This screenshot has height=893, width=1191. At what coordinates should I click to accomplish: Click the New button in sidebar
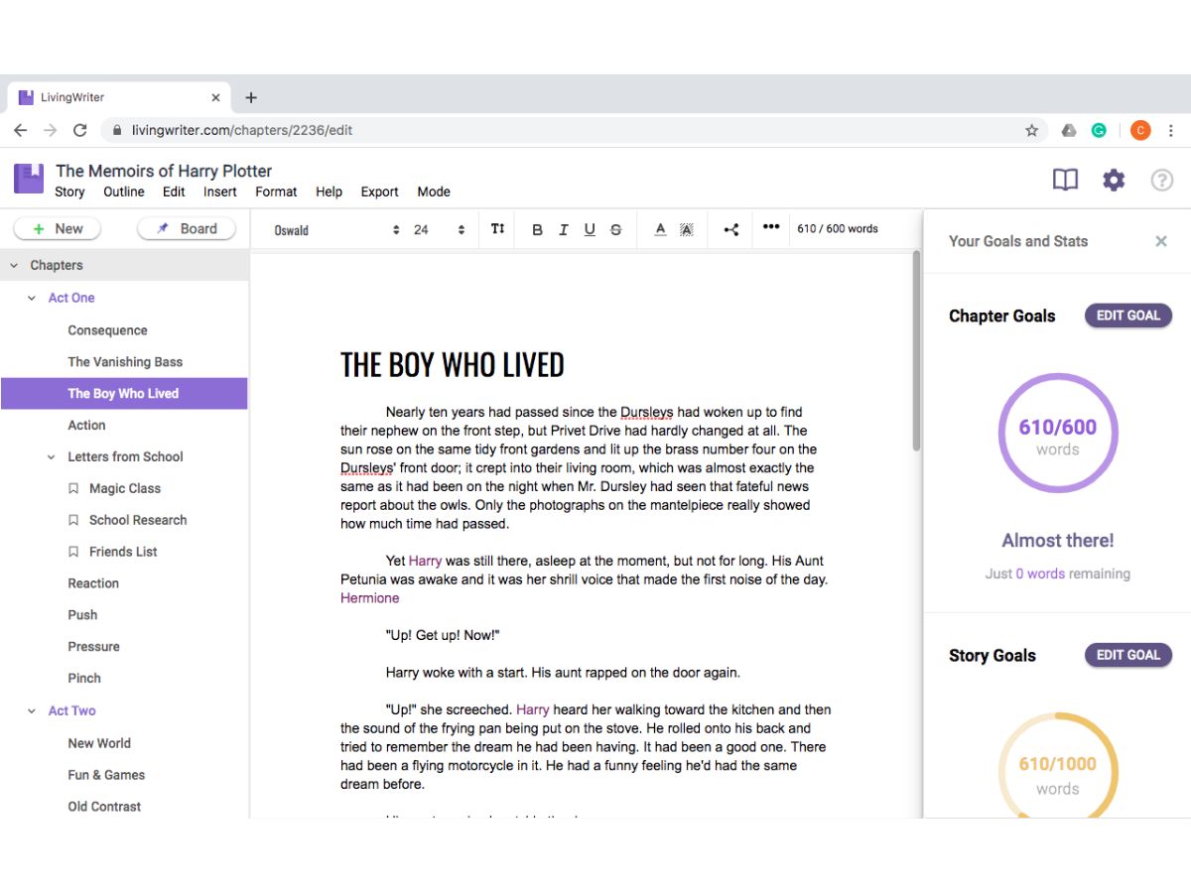[58, 229]
